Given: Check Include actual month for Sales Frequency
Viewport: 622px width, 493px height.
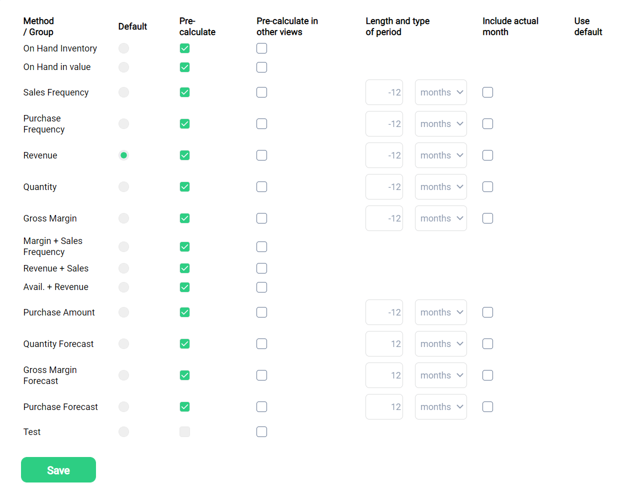Looking at the screenshot, I should pos(487,92).
